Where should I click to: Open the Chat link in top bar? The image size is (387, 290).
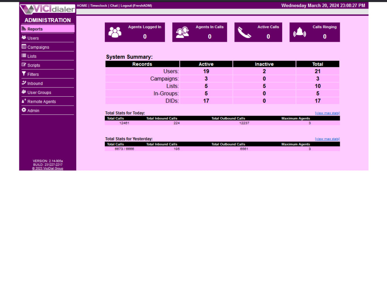(114, 5)
